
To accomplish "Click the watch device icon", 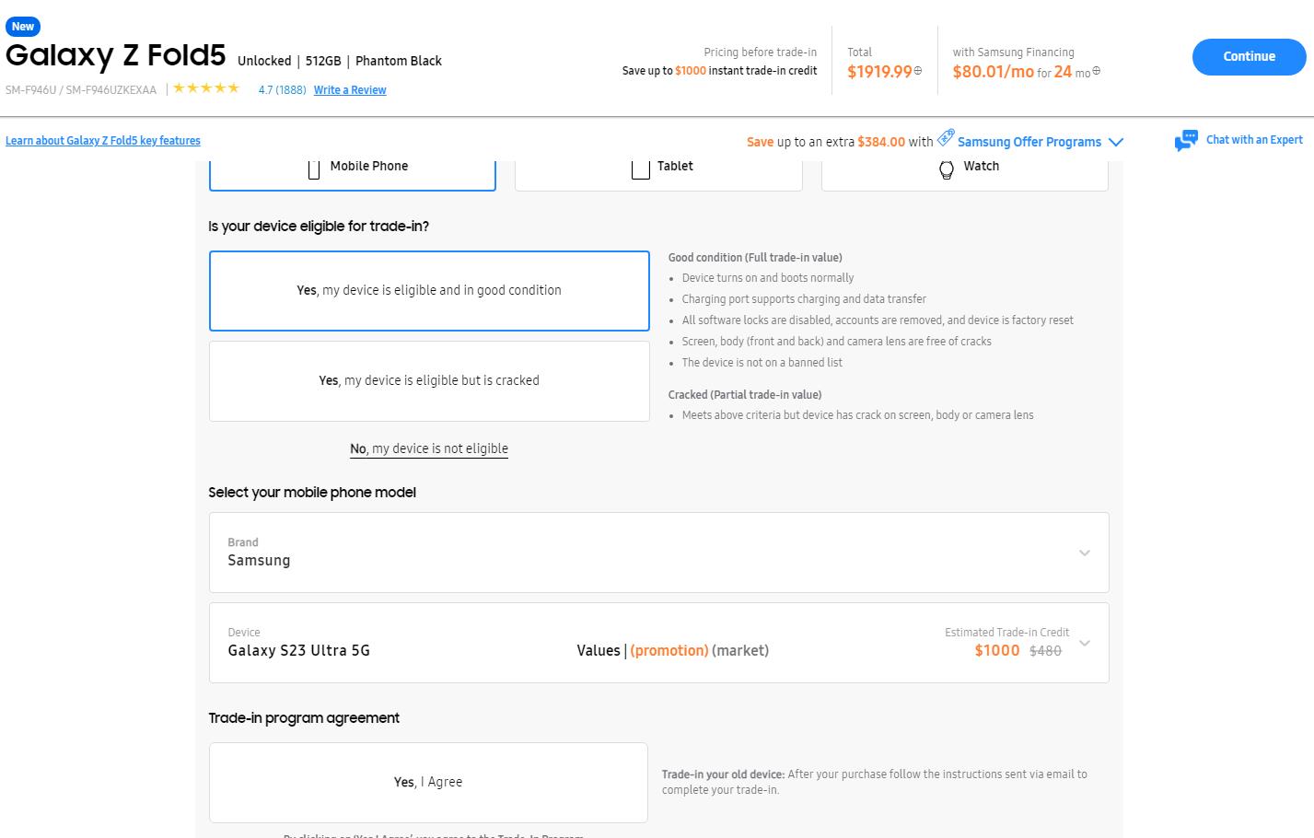I will 946,169.
